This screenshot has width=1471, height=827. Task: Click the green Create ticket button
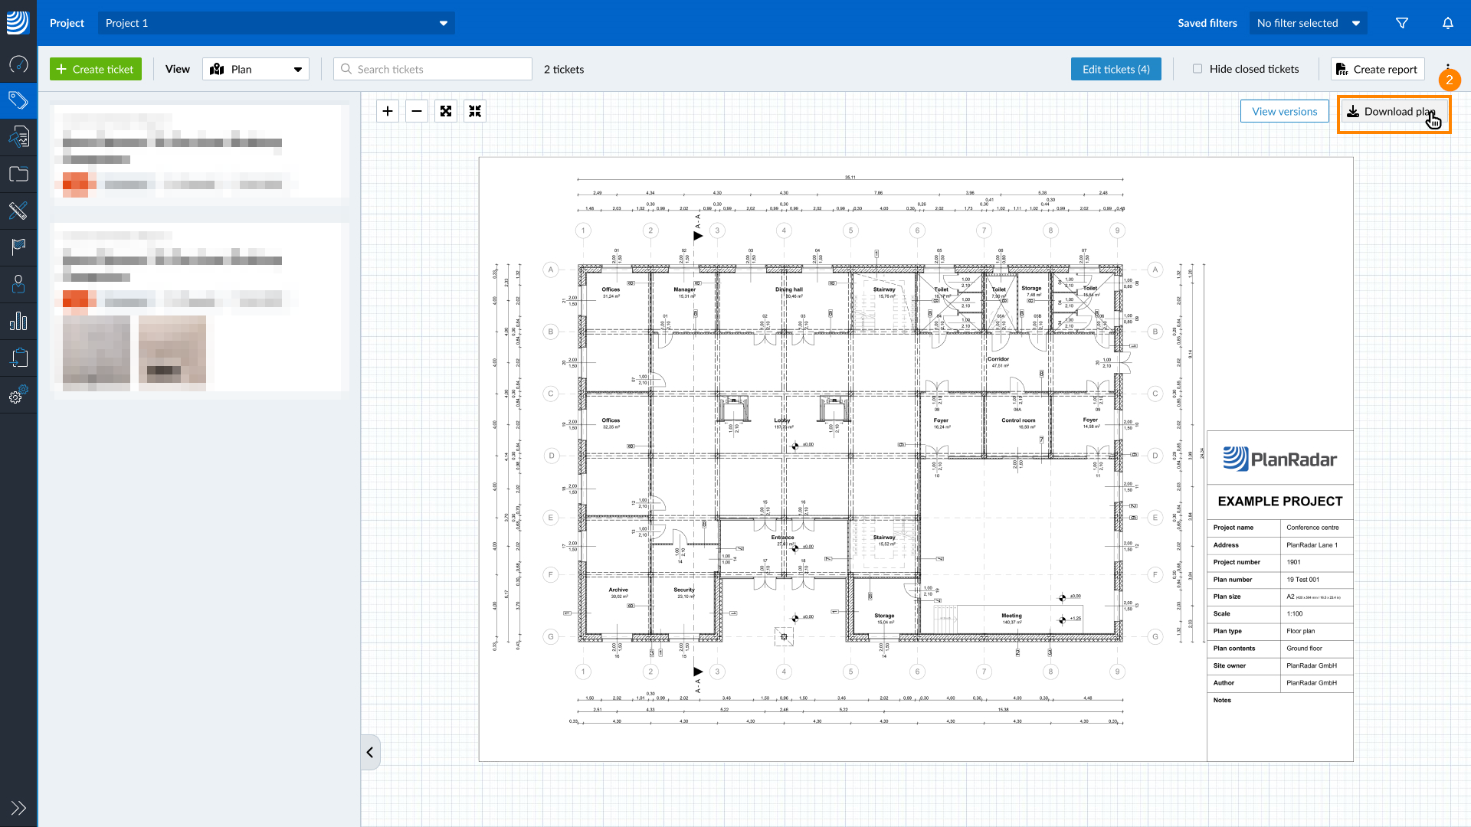pos(95,69)
